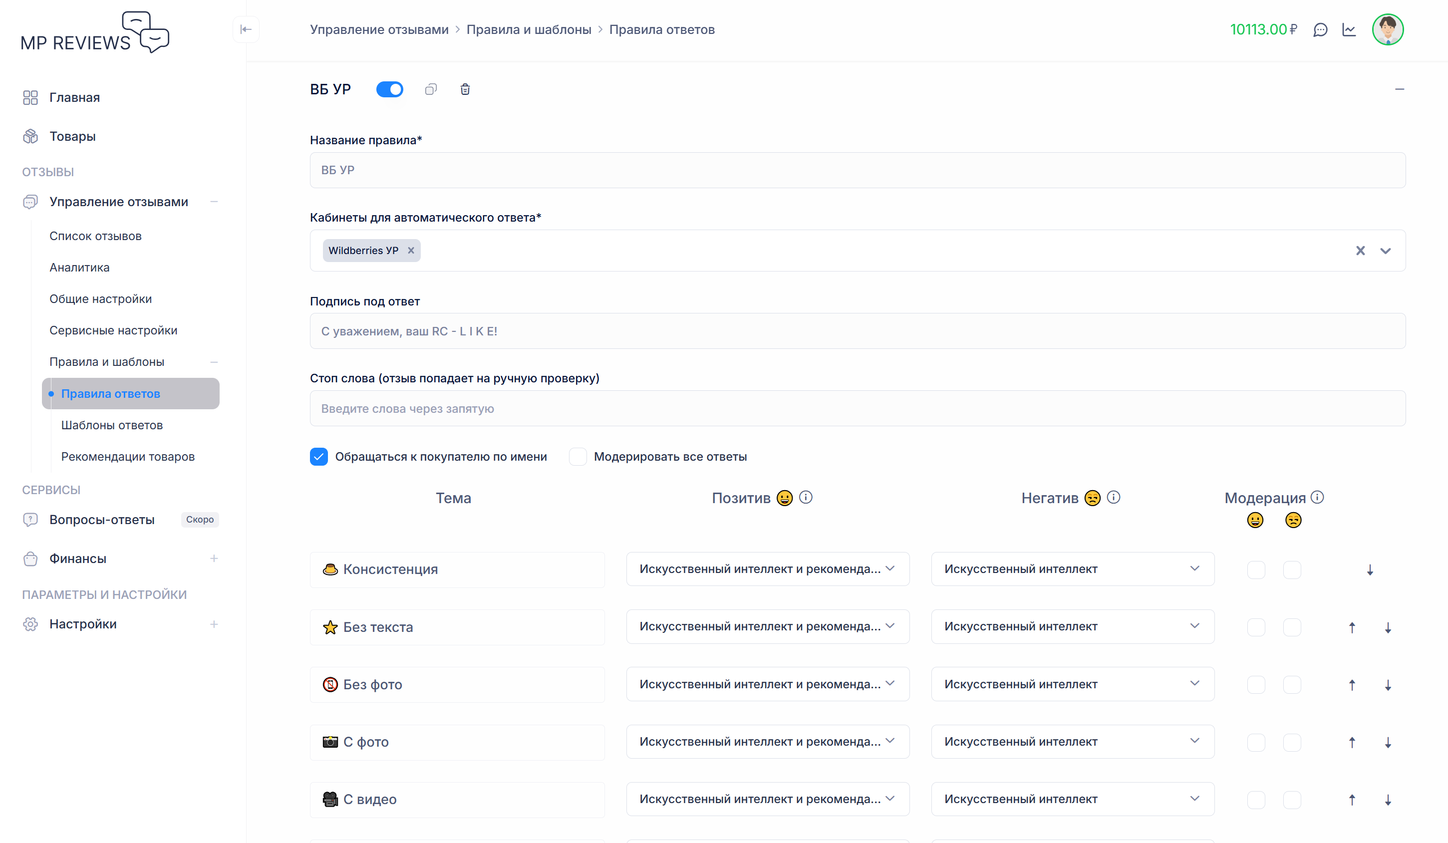
Task: Click the trash delete rule icon
Action: pyautogui.click(x=465, y=89)
